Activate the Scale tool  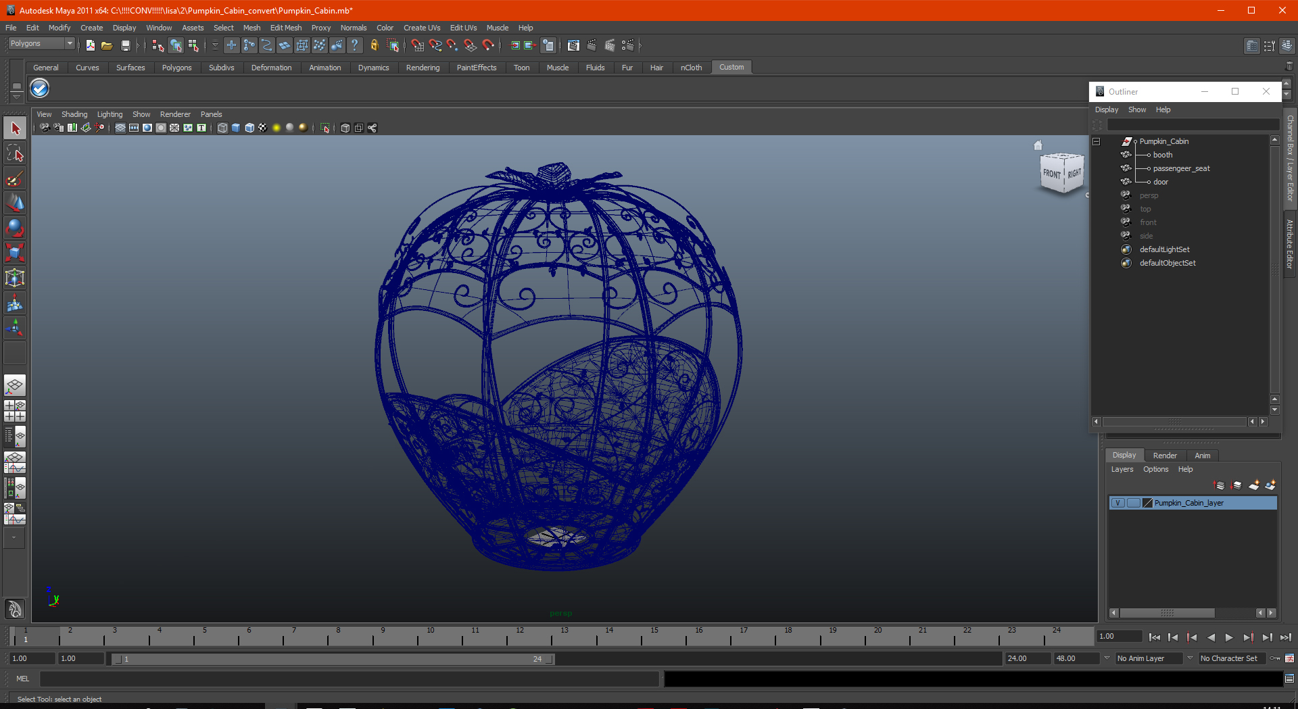[x=15, y=253]
